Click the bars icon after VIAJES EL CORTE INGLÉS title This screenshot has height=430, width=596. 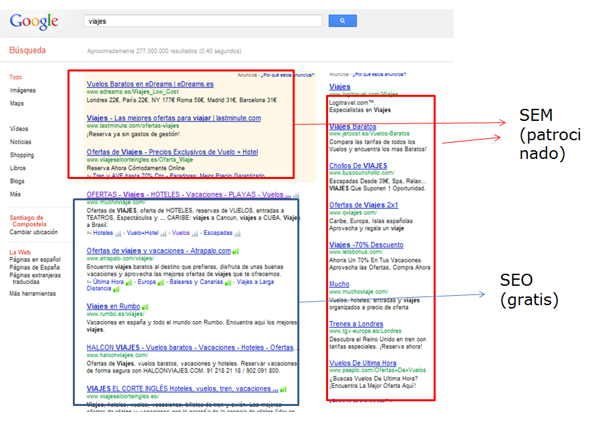(x=283, y=389)
